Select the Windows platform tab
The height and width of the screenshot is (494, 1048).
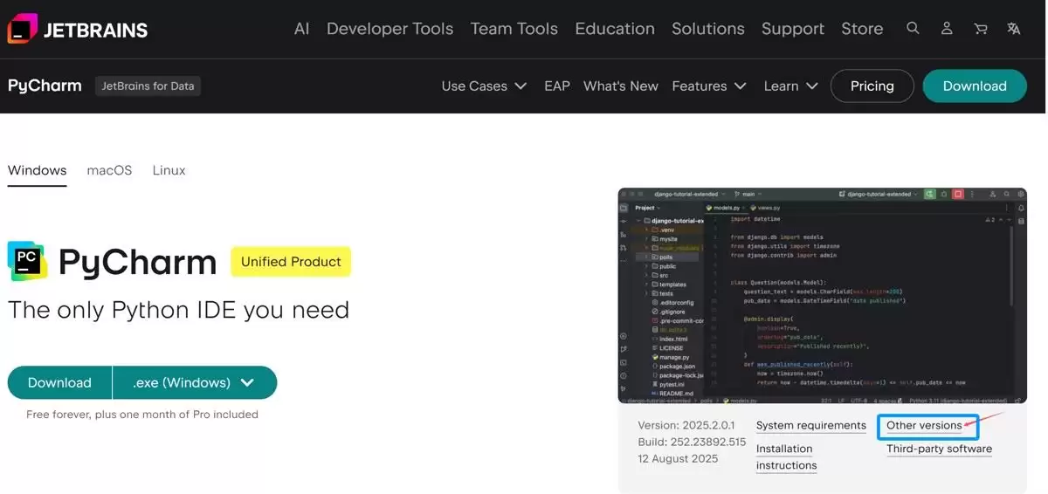37,170
